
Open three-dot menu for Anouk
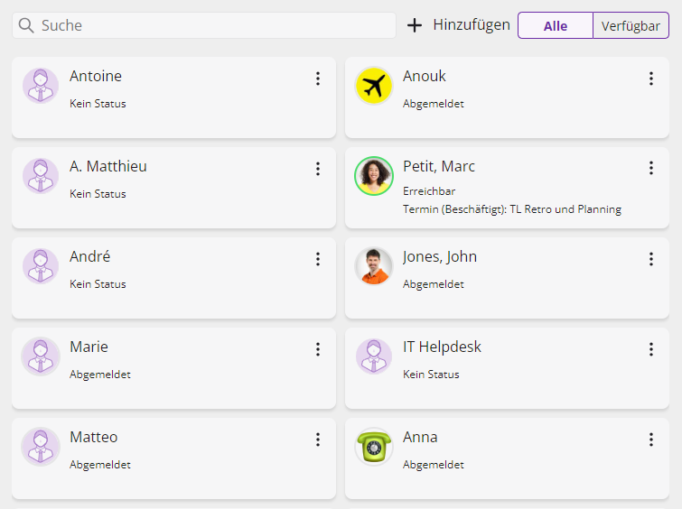[x=651, y=79]
